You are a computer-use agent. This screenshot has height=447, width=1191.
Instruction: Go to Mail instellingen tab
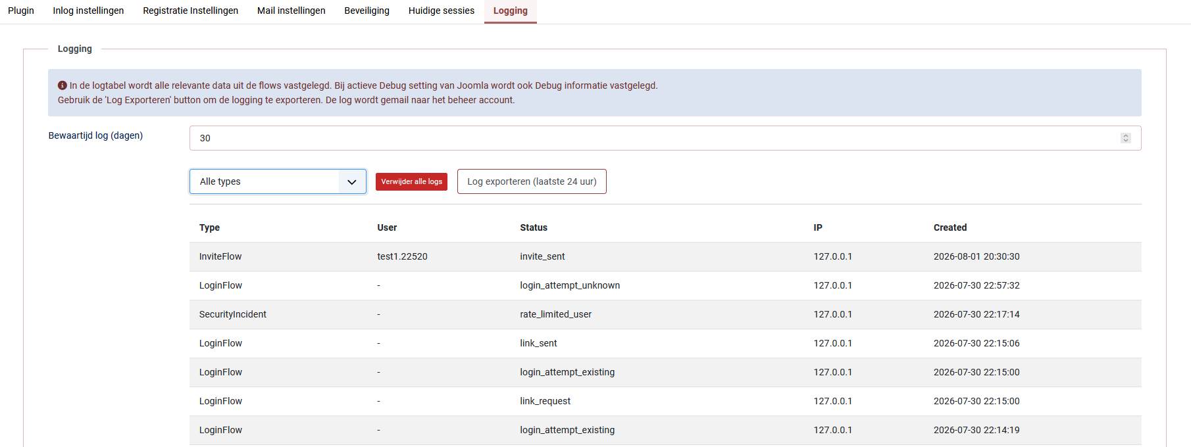291,11
